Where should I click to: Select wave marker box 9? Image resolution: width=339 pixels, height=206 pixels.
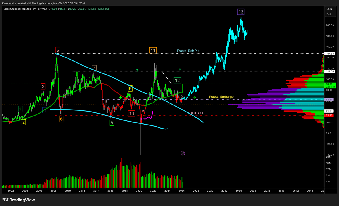point(130,88)
